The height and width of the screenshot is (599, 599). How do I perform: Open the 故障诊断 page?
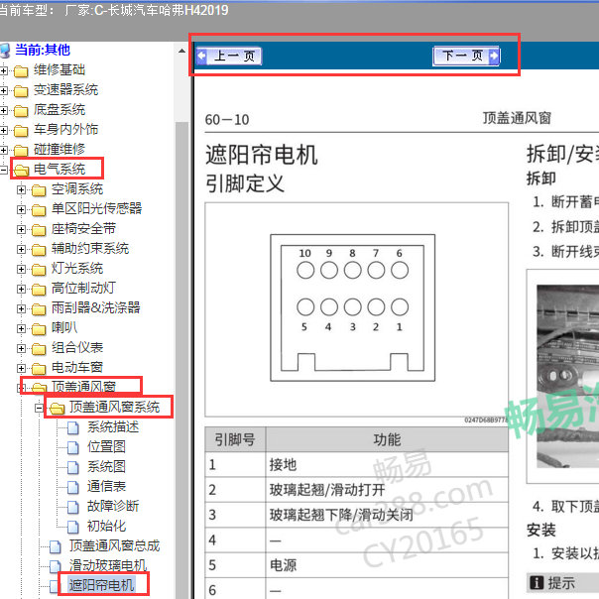113,506
